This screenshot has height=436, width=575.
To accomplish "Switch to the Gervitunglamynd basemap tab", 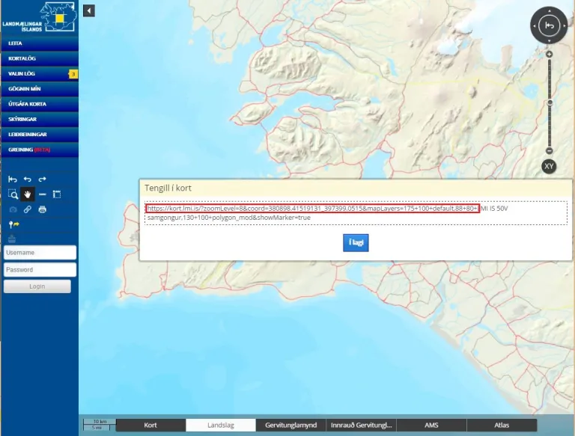I will coord(290,425).
